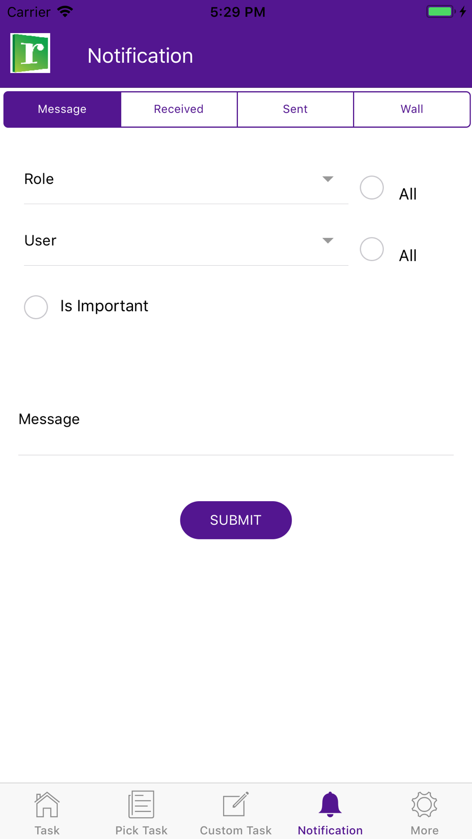This screenshot has height=839, width=472.
Task: Tap the Notification bell icon
Action: 330,805
